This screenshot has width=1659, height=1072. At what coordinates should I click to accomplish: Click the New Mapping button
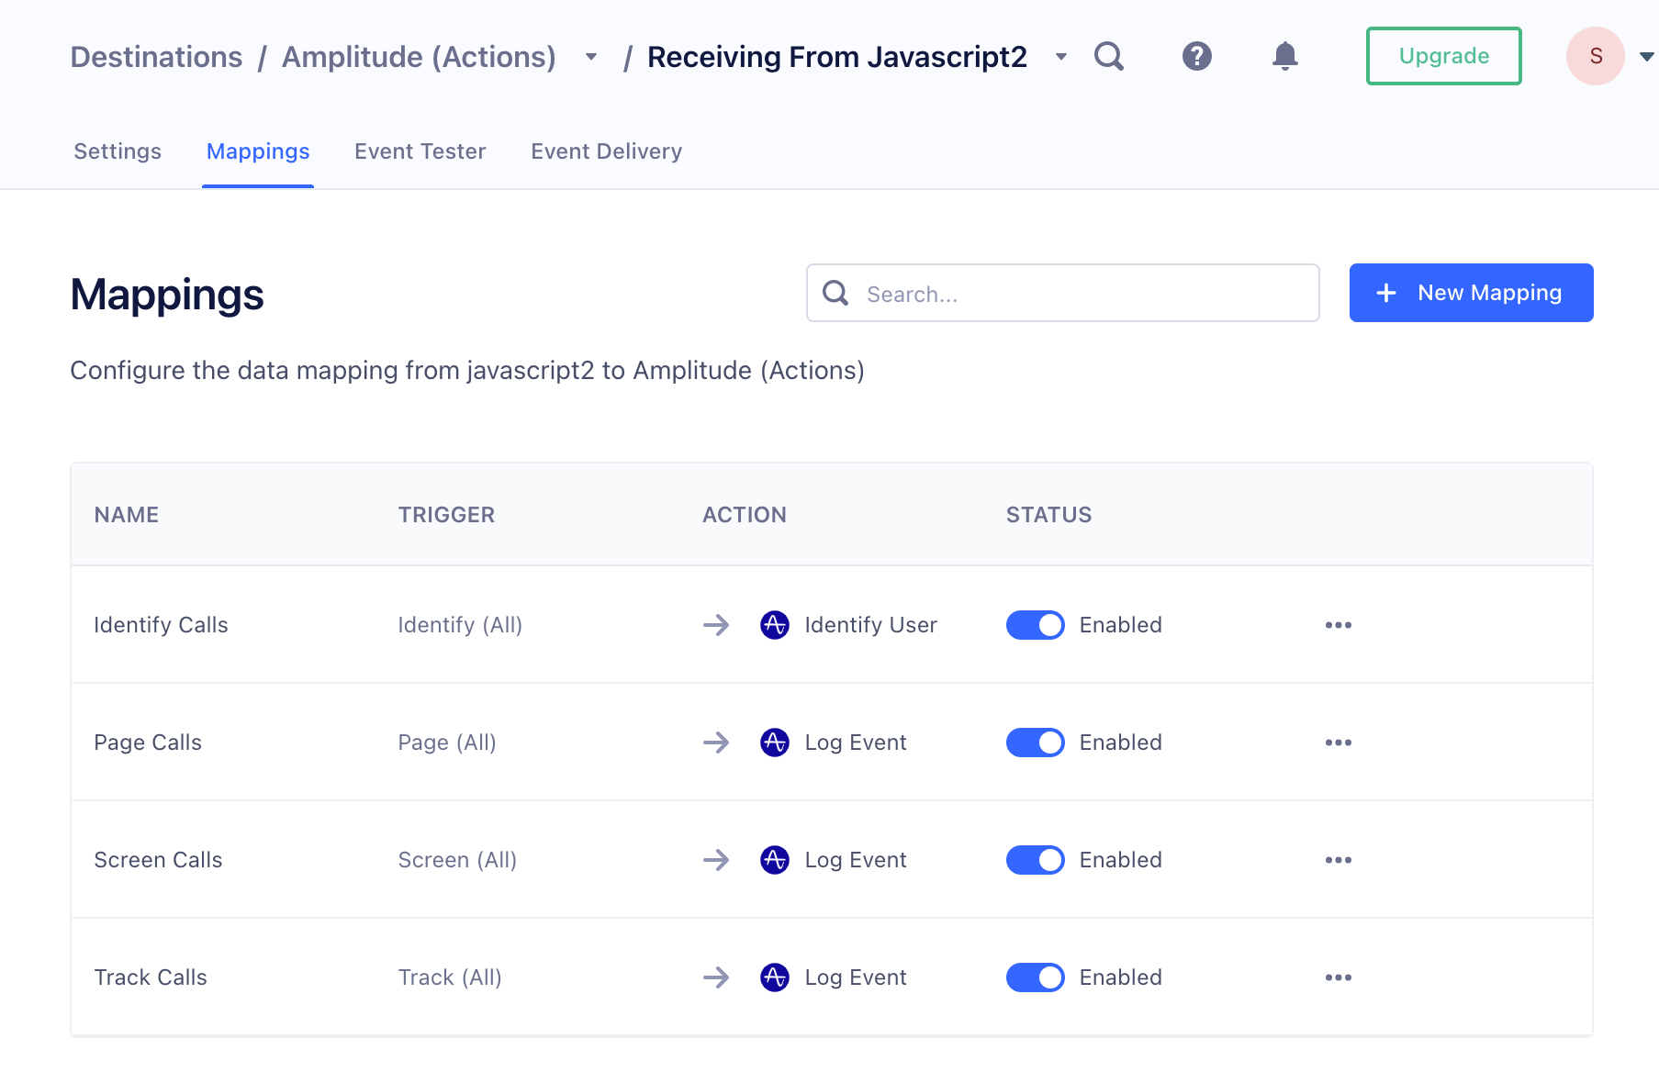(1471, 293)
